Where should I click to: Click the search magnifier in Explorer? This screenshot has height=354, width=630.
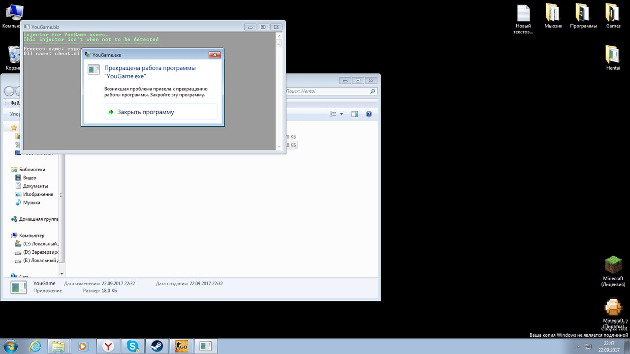[x=373, y=91]
